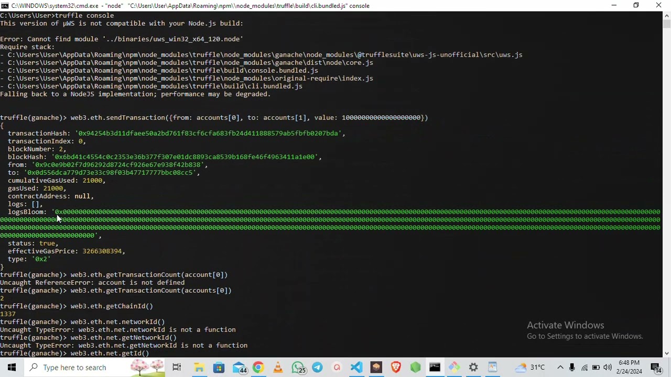This screenshot has height=377, width=671.
Task: Click the microphone tray icon
Action: click(x=572, y=368)
